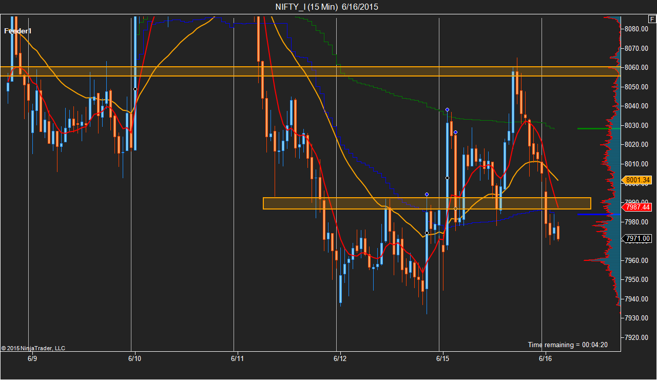
Task: Select the lower orange zone rectangle near 7990
Action: [427, 203]
